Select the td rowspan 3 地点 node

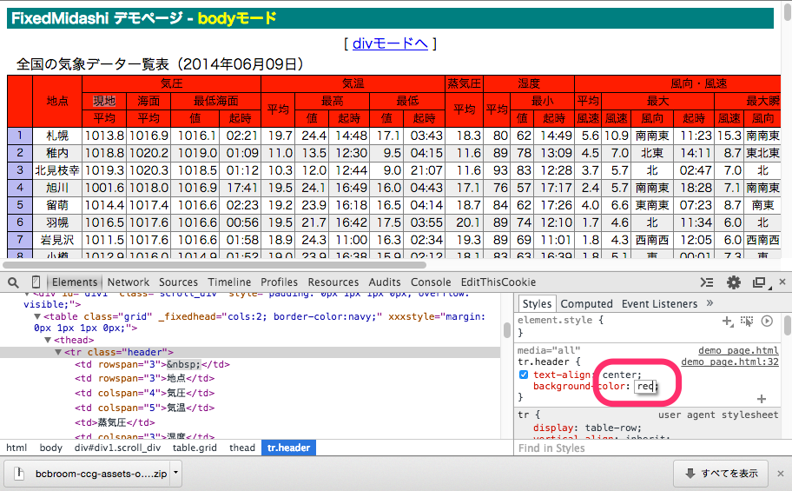click(144, 378)
